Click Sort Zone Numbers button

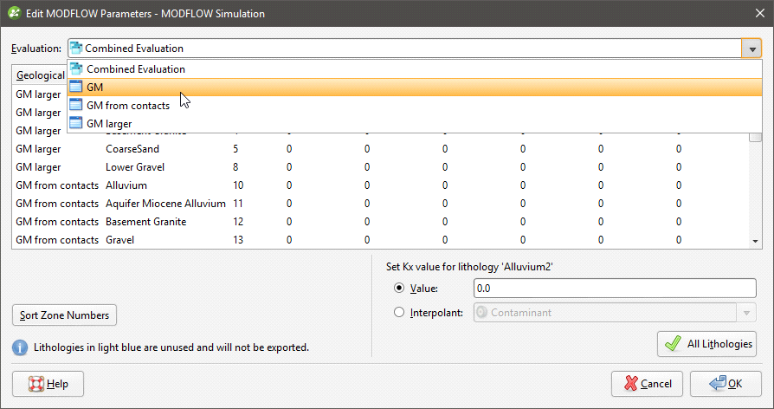[64, 315]
